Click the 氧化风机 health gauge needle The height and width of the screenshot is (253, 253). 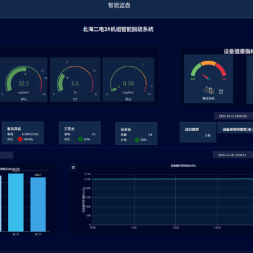click(206, 77)
